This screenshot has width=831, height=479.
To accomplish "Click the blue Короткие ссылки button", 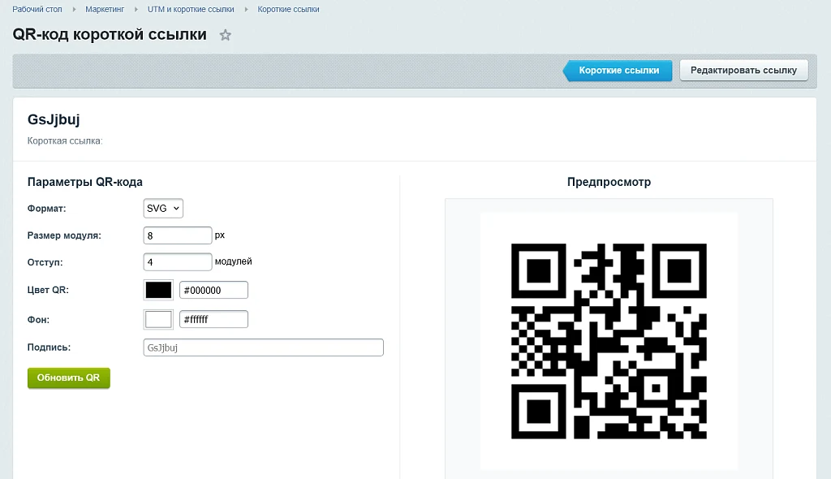I will pos(618,71).
